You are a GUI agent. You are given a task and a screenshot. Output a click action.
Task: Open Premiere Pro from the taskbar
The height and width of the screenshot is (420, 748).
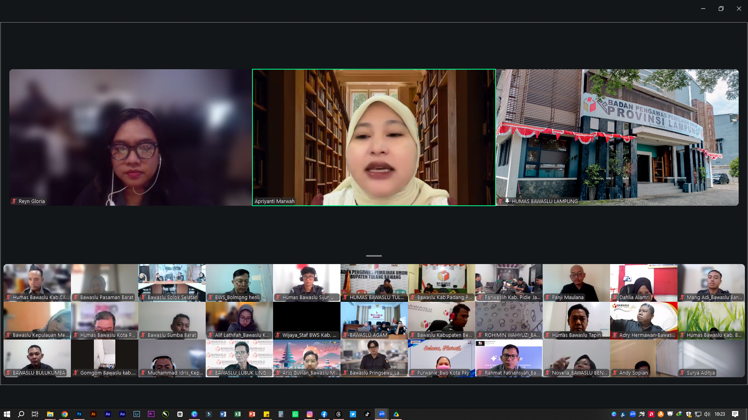point(151,414)
